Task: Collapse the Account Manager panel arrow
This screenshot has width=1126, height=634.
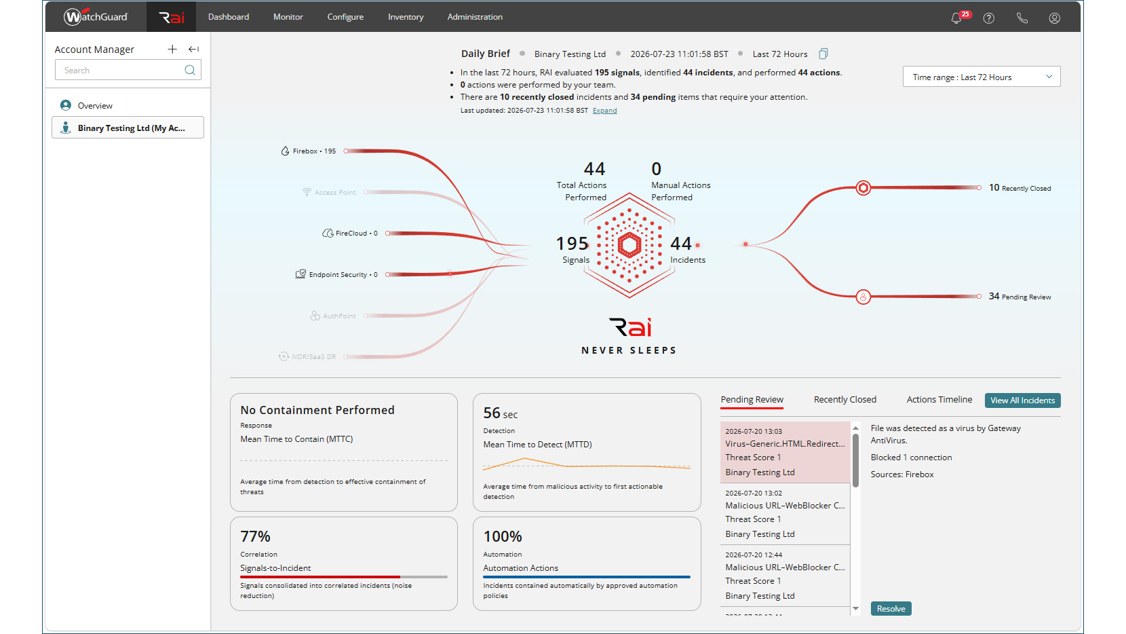Action: (194, 49)
